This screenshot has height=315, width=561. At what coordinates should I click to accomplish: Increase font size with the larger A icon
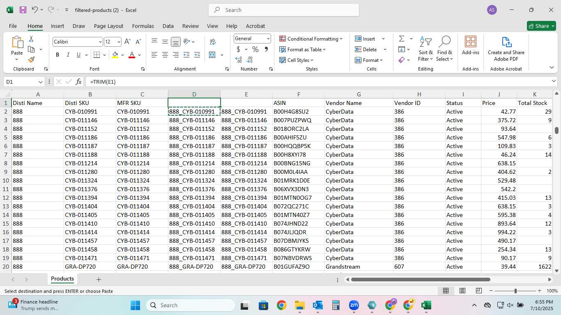point(127,42)
